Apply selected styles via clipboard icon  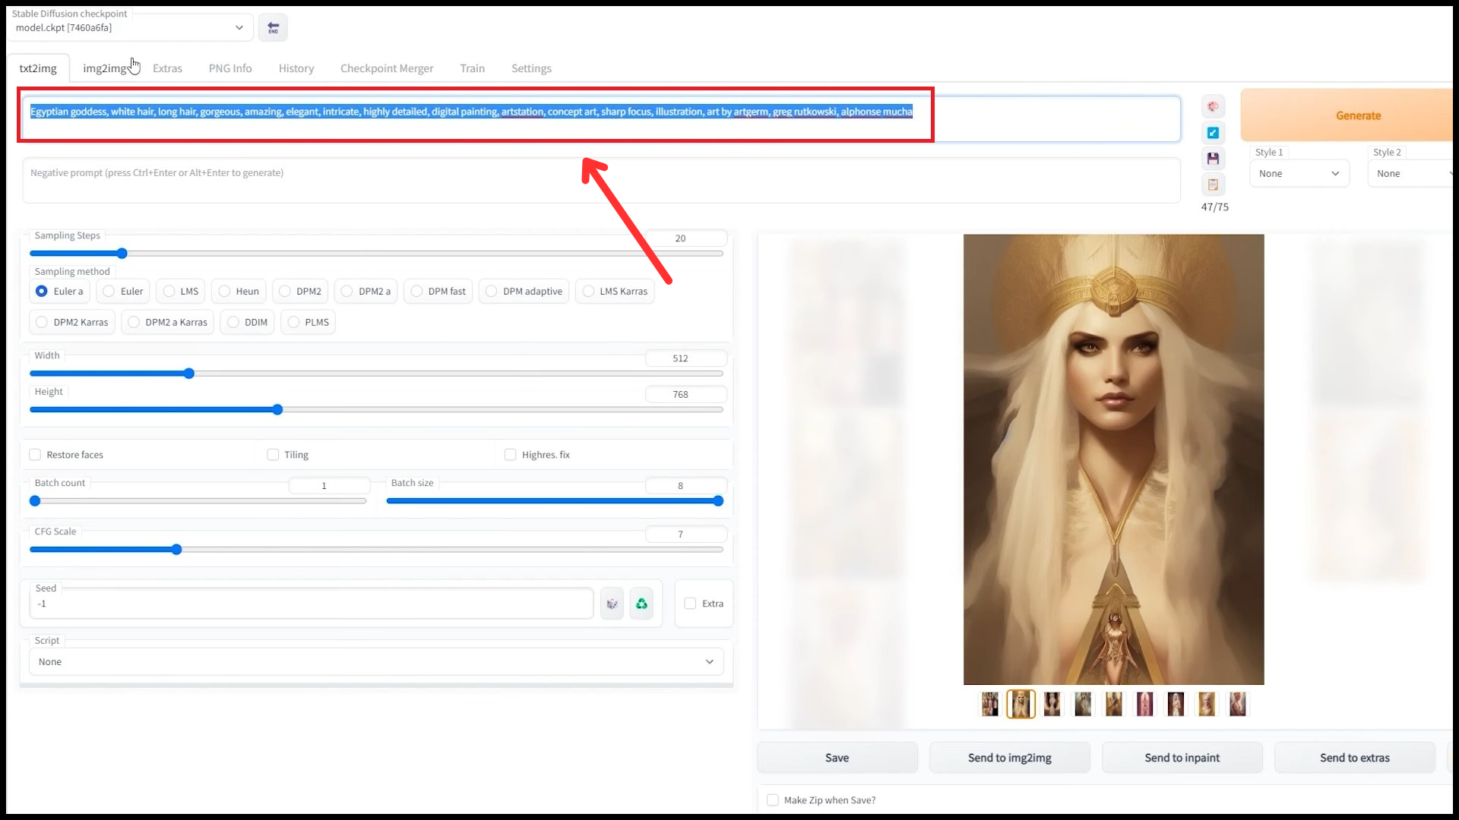pos(1214,184)
